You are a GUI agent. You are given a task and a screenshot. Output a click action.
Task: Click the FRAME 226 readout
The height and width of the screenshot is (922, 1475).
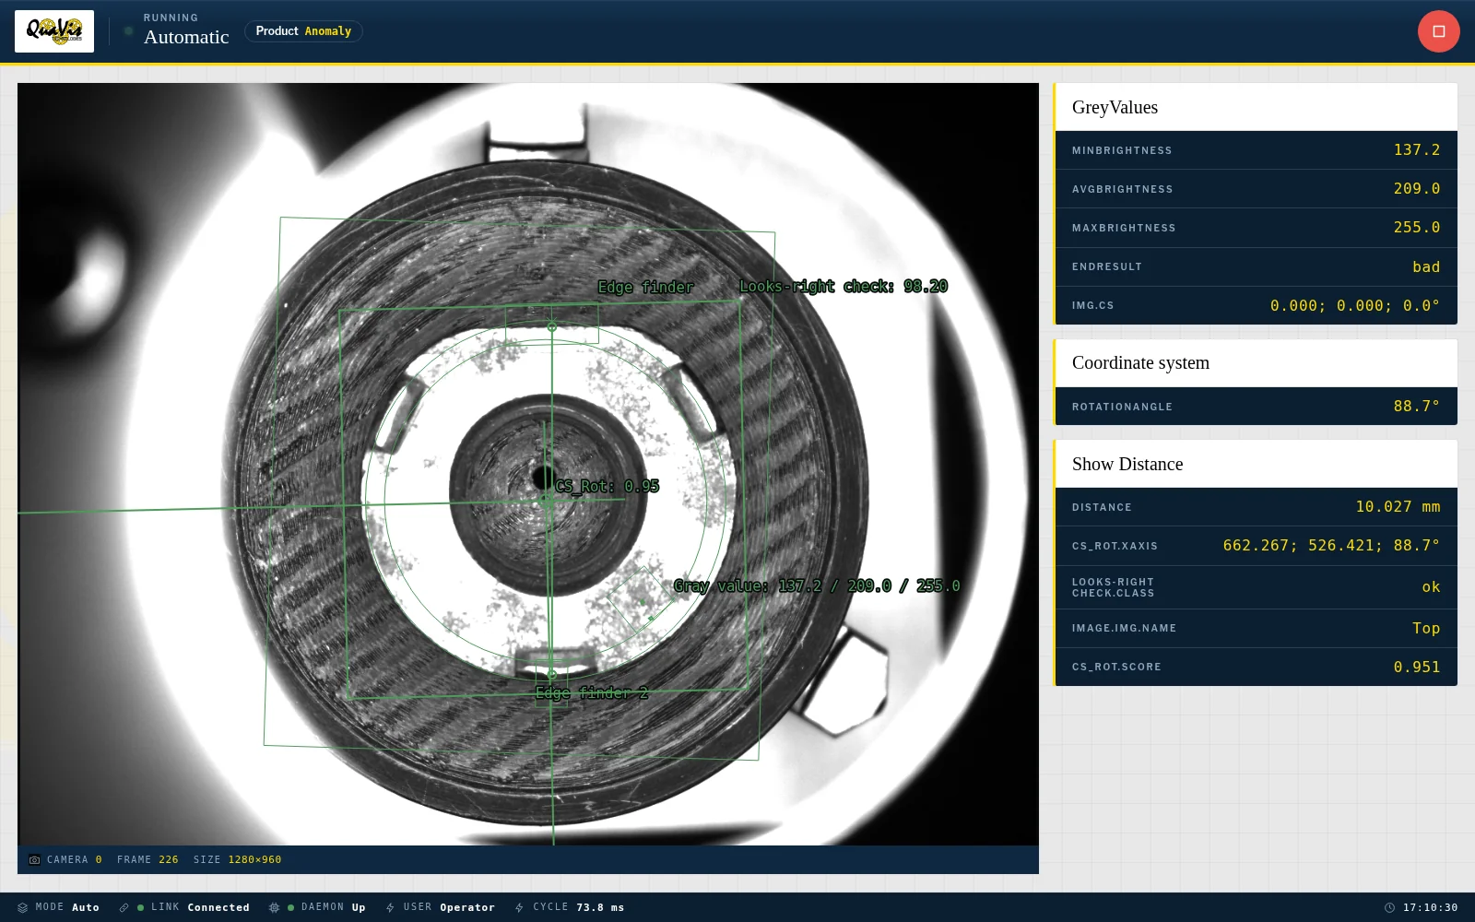point(147,860)
